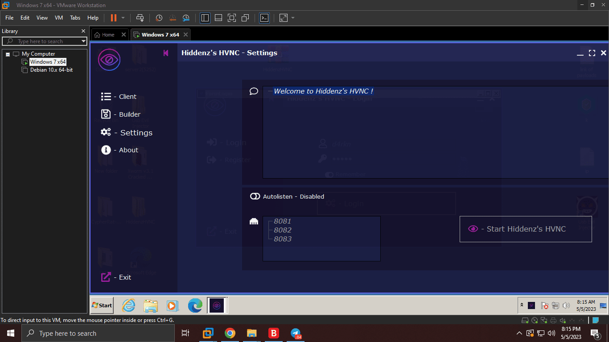Click the welcome message text field
This screenshot has height=342, width=609.
point(323,91)
